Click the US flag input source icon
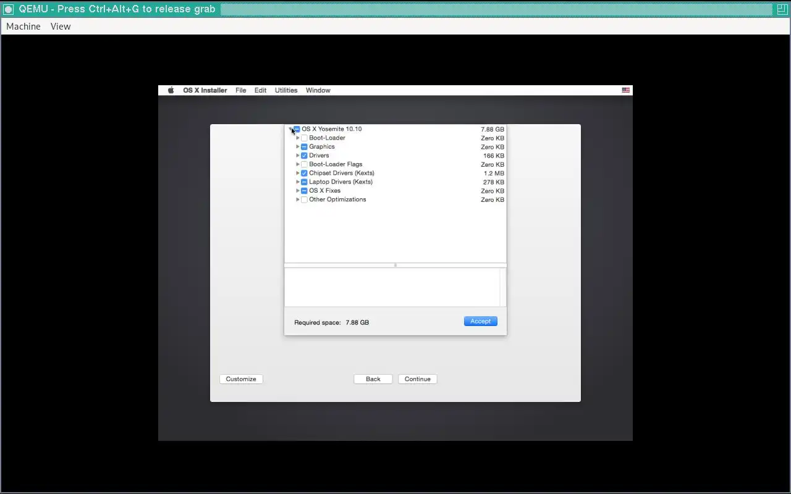This screenshot has height=494, width=791. (626, 90)
